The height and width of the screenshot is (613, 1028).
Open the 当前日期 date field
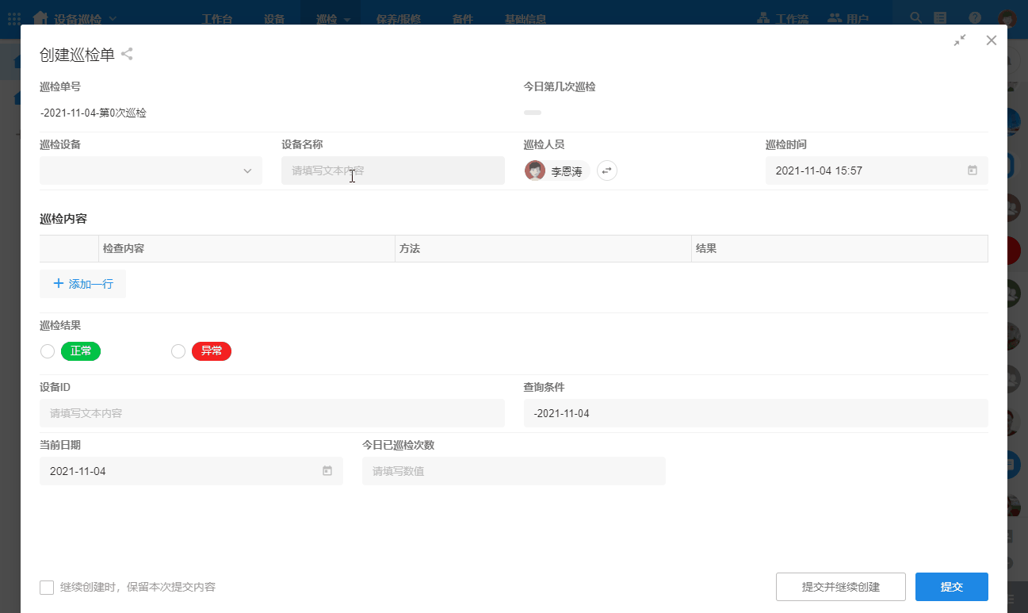(x=191, y=471)
